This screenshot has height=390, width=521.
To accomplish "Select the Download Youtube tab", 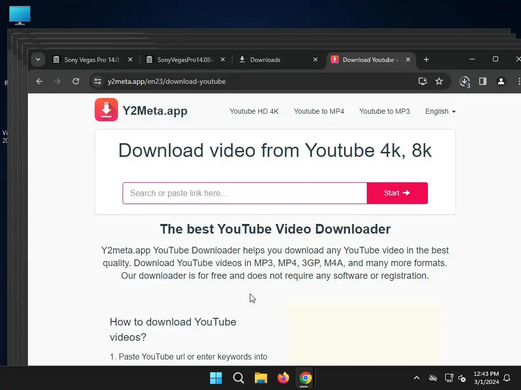I will (370, 60).
